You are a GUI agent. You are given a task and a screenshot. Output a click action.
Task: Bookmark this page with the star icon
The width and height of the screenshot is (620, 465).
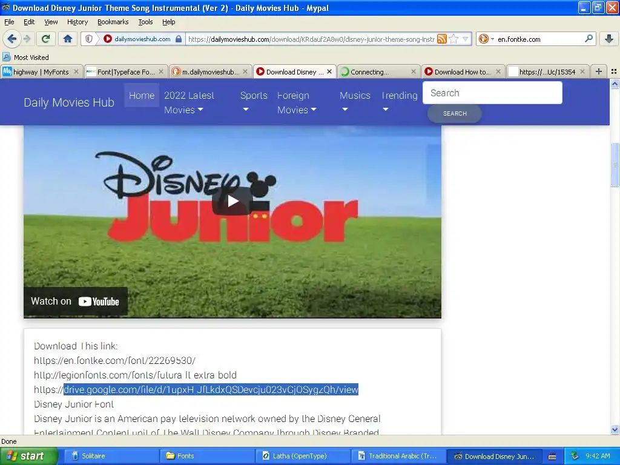(453, 39)
